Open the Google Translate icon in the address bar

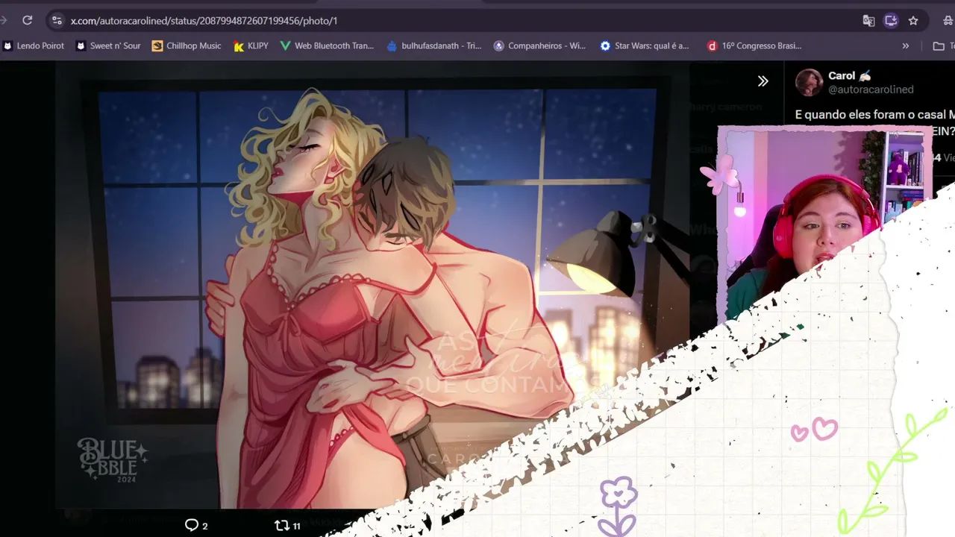[x=868, y=21]
